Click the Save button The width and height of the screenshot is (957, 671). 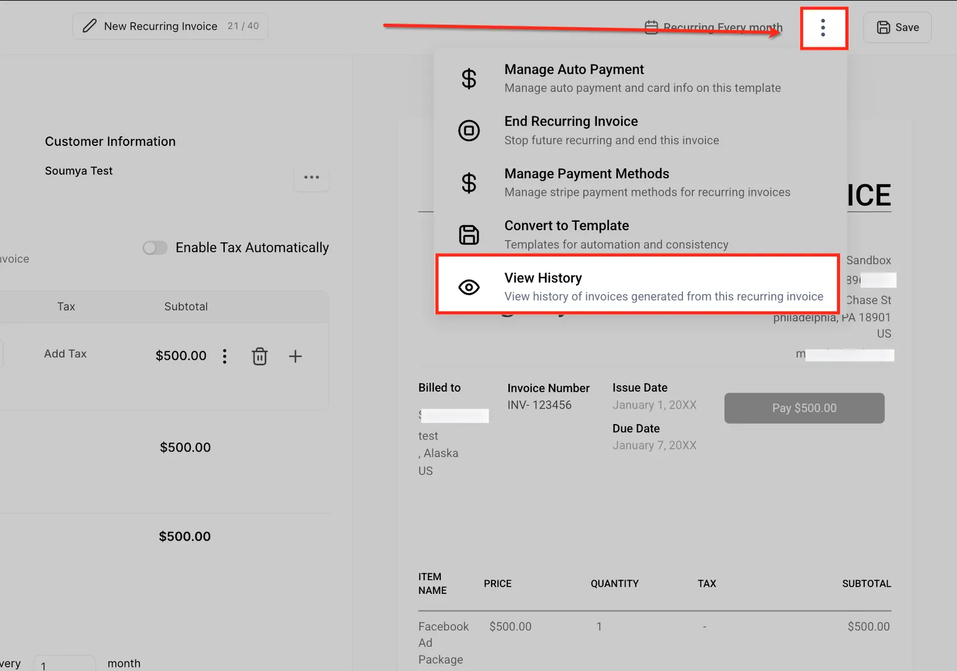tap(897, 28)
